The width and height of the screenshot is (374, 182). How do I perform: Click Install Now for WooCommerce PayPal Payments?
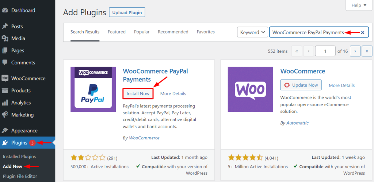click(138, 94)
